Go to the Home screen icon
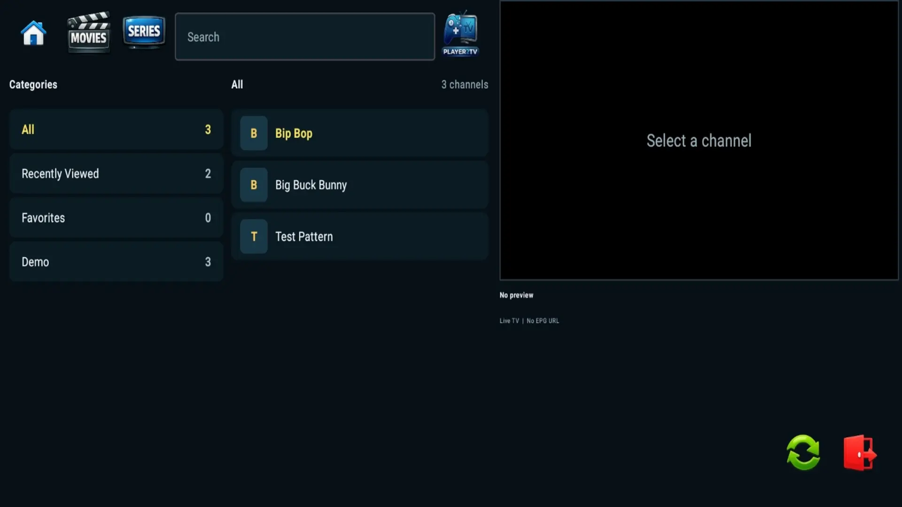This screenshot has width=902, height=507. (x=33, y=33)
